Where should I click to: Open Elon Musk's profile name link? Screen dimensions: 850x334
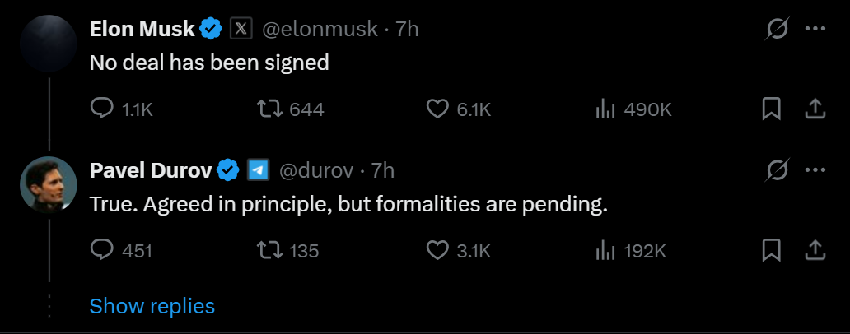[142, 29]
